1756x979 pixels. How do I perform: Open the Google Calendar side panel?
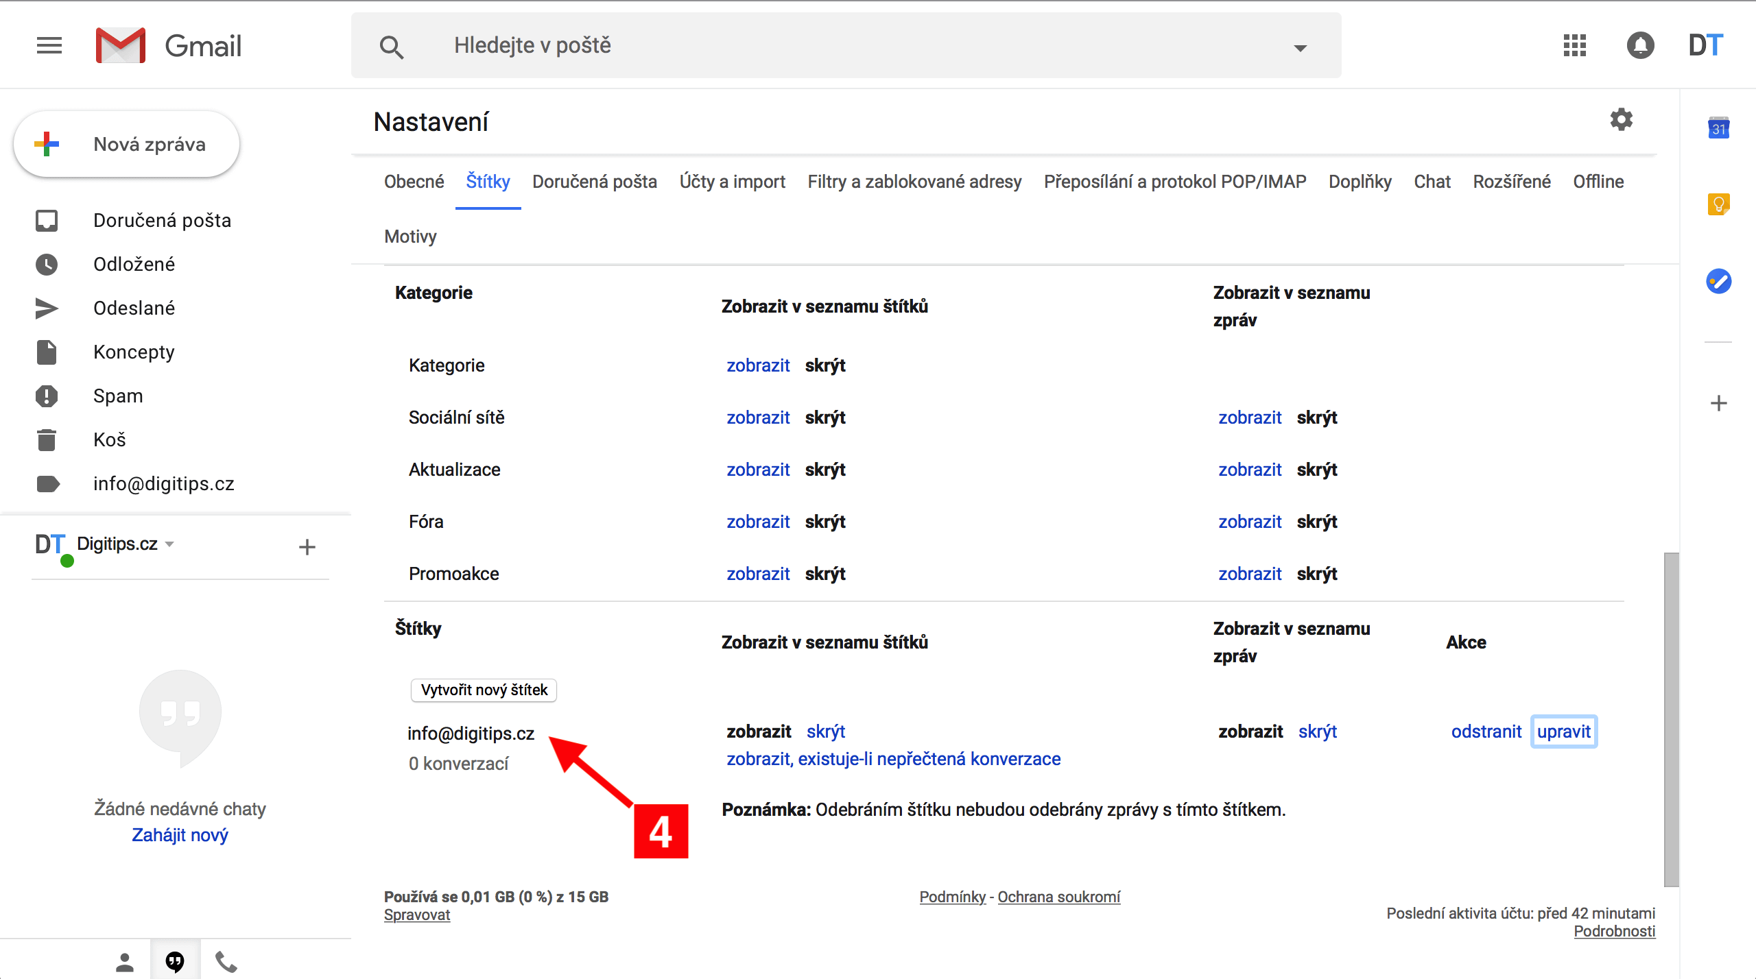1719,128
